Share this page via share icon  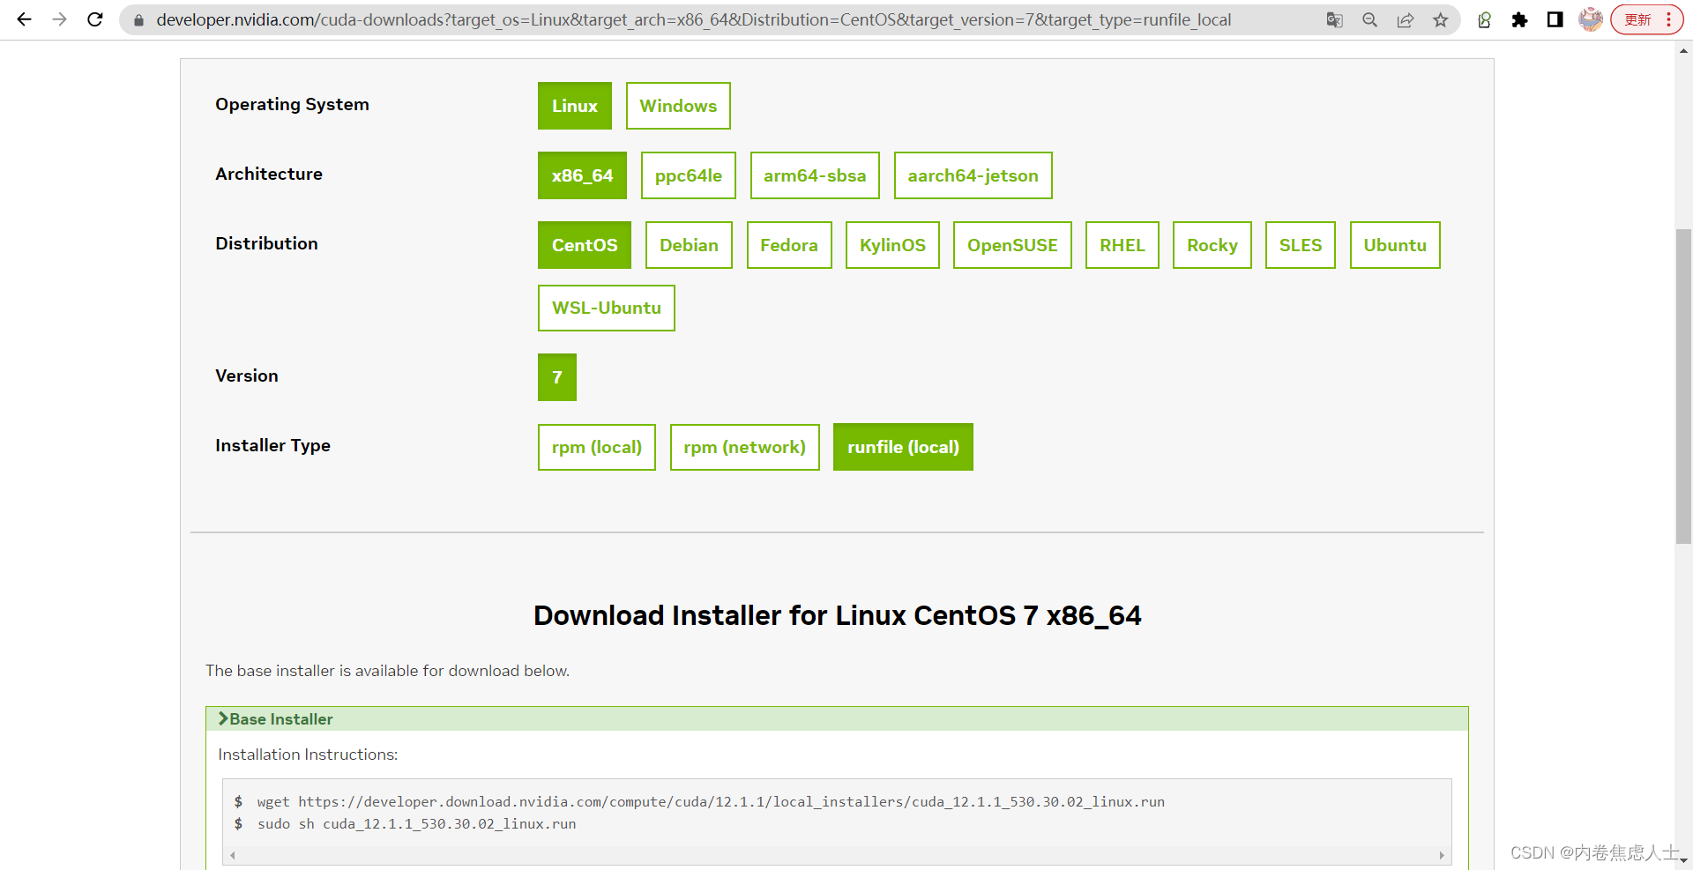(x=1405, y=19)
